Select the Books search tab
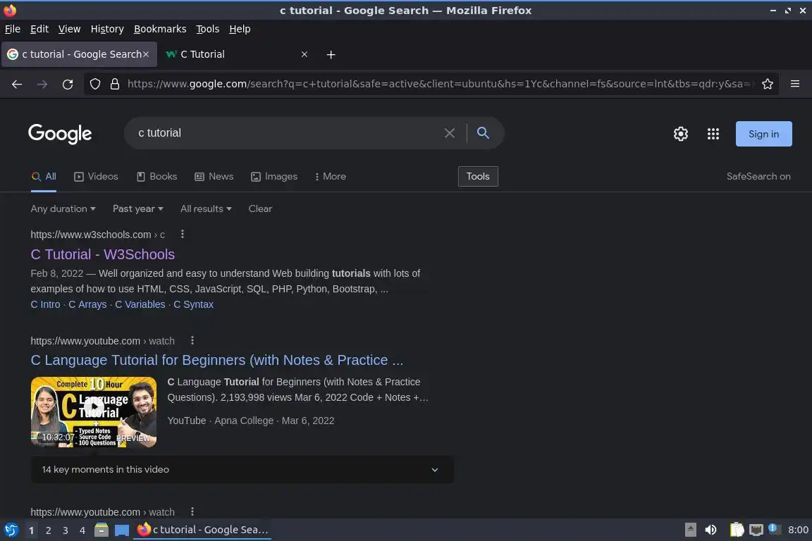Image resolution: width=812 pixels, height=541 pixels. pyautogui.click(x=157, y=177)
